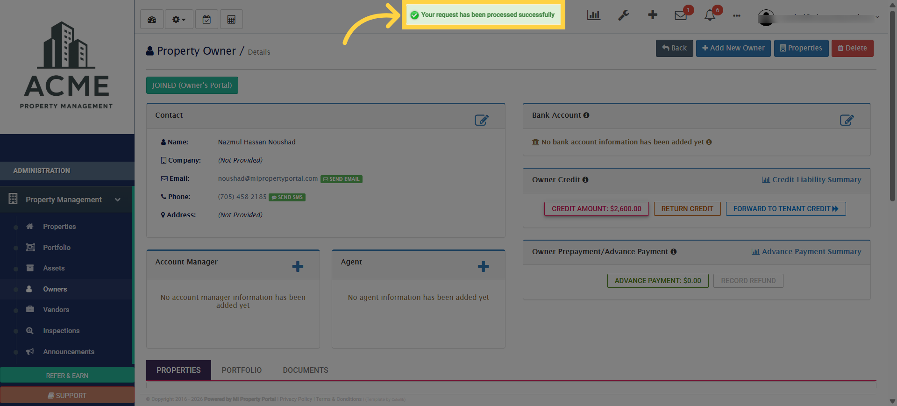Click the Advance Payment $0.00 button
This screenshot has height=406, width=897.
click(x=658, y=281)
